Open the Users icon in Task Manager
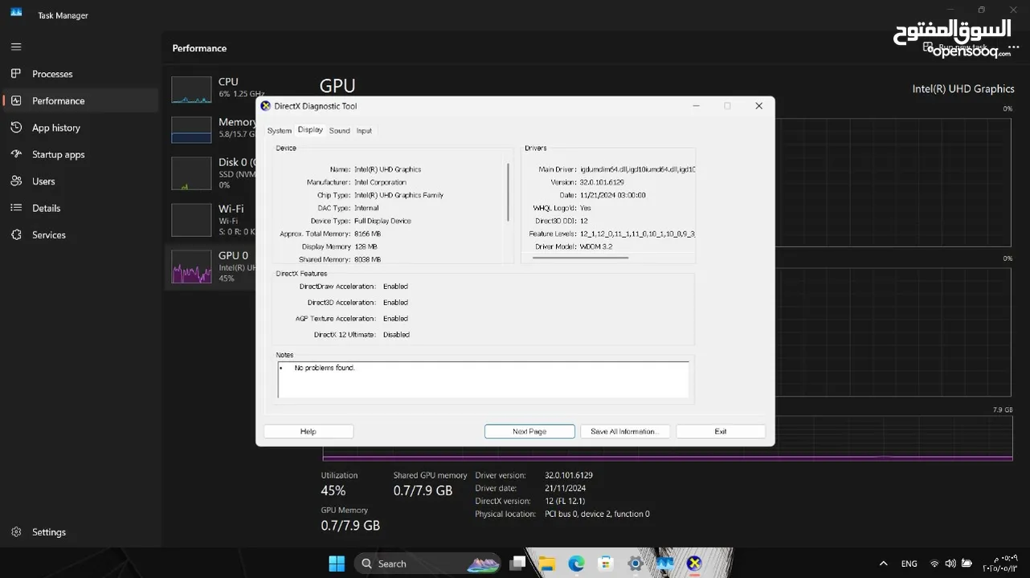The width and height of the screenshot is (1030, 578). pyautogui.click(x=15, y=181)
